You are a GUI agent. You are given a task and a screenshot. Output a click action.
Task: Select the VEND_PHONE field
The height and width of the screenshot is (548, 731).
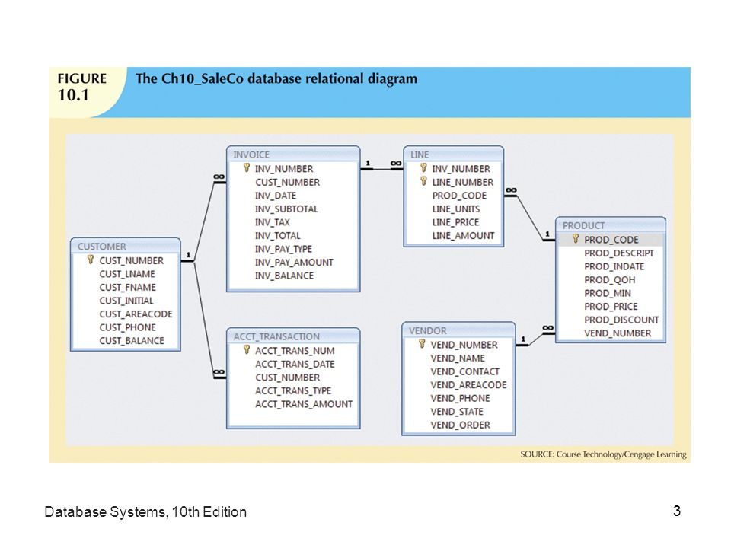point(460,398)
